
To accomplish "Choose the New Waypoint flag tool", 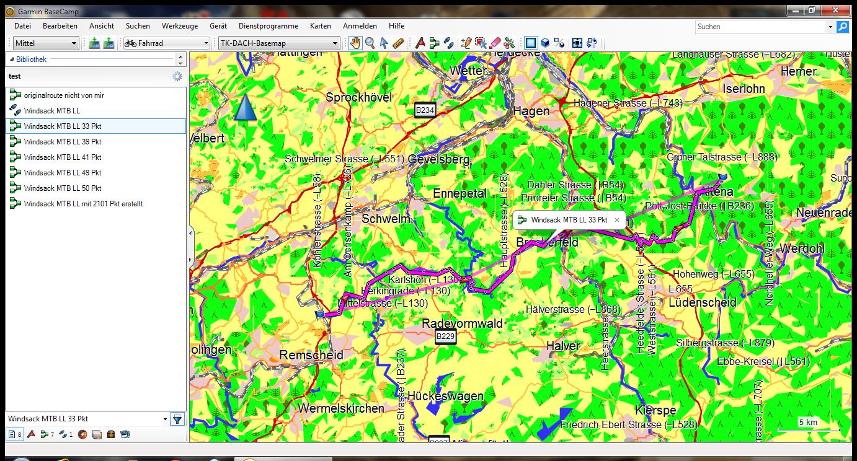I will (420, 43).
